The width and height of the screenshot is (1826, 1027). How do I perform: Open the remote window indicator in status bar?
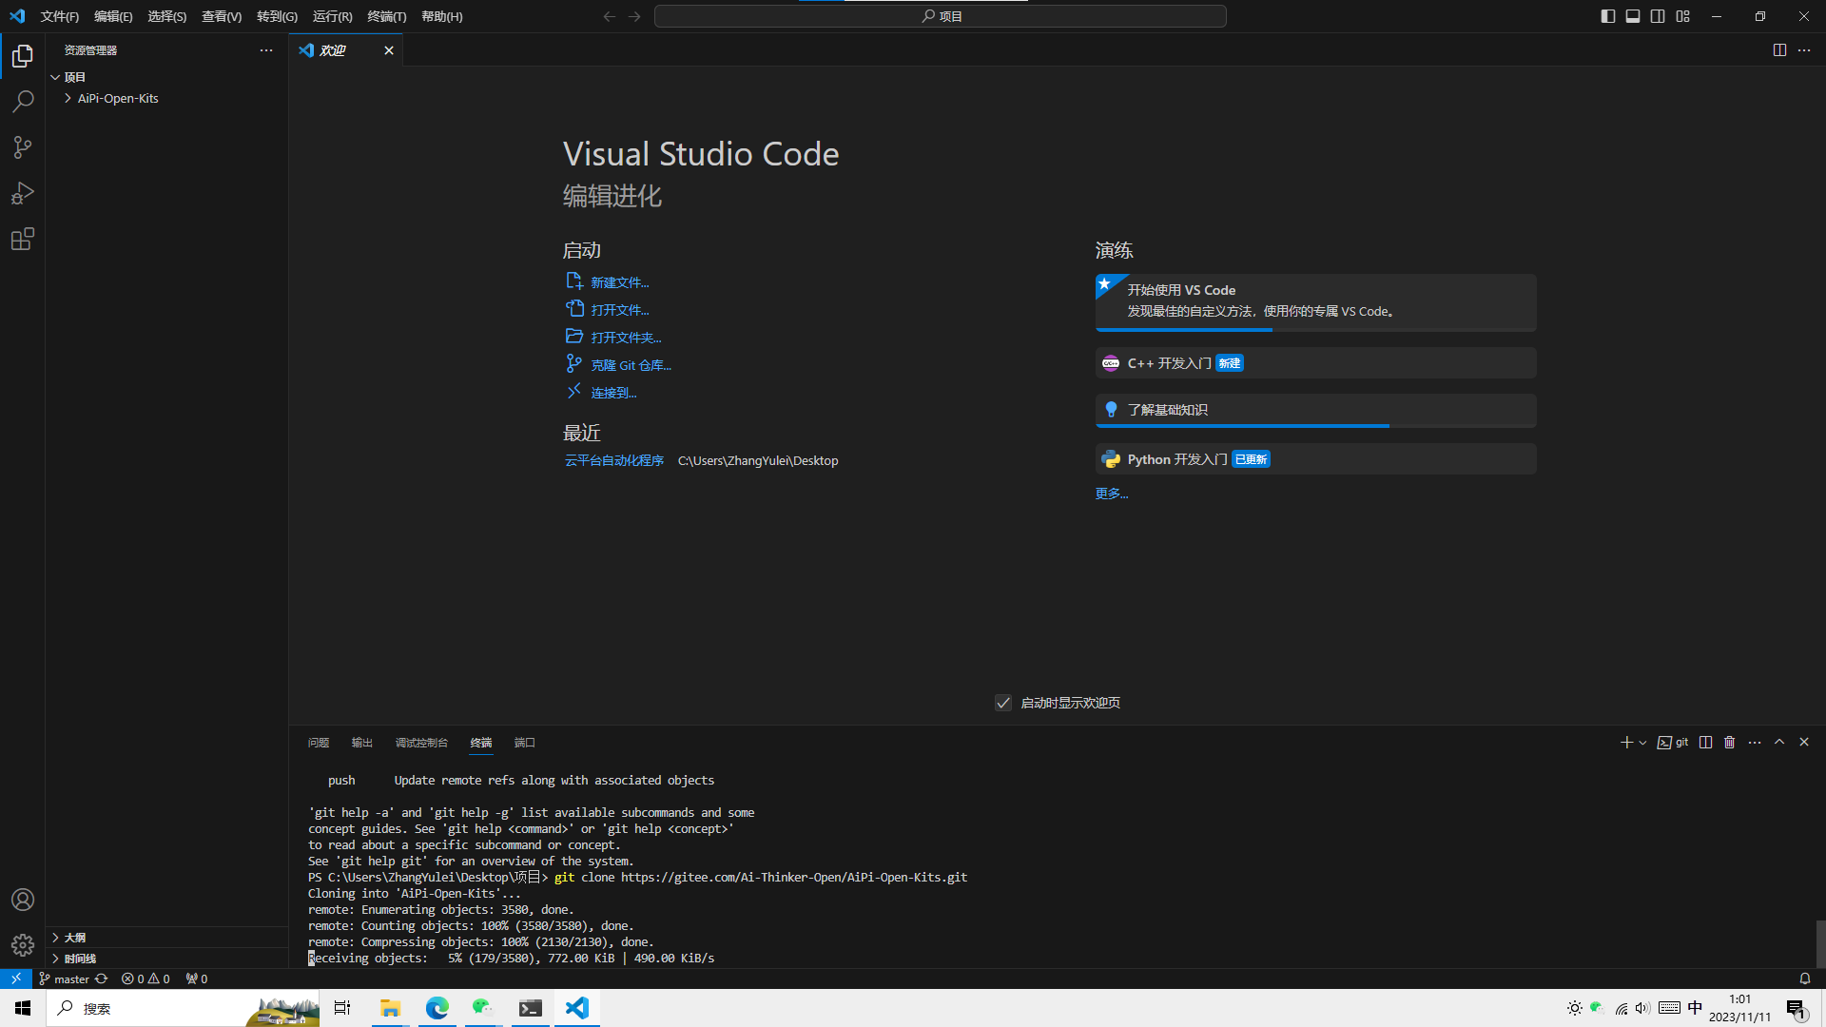[16, 979]
